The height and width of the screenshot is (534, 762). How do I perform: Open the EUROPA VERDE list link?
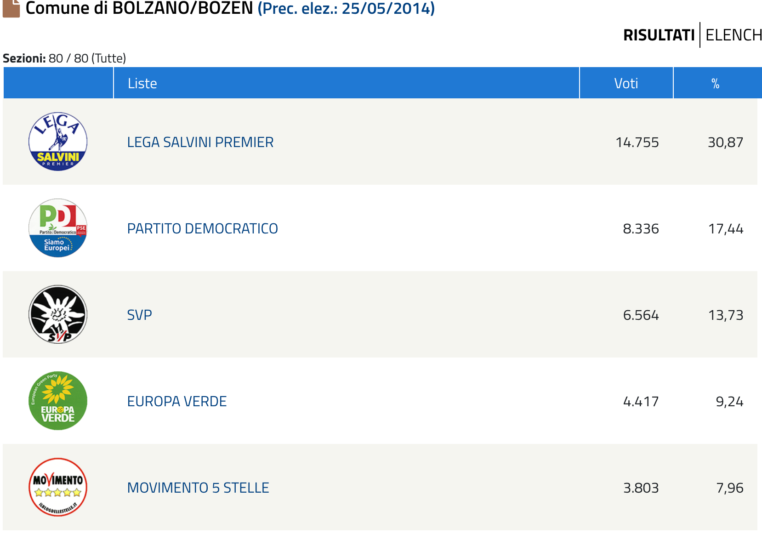point(177,402)
